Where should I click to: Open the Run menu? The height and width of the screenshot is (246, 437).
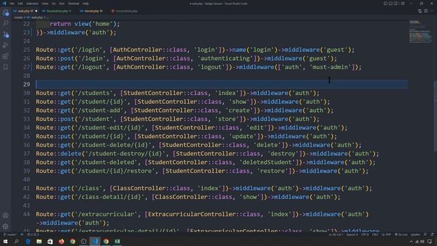[61, 3]
